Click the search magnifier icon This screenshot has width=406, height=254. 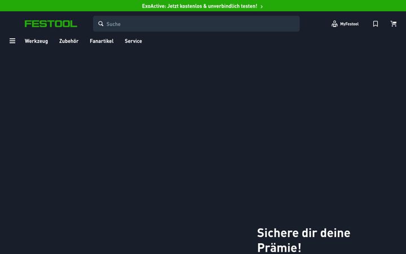(x=101, y=24)
